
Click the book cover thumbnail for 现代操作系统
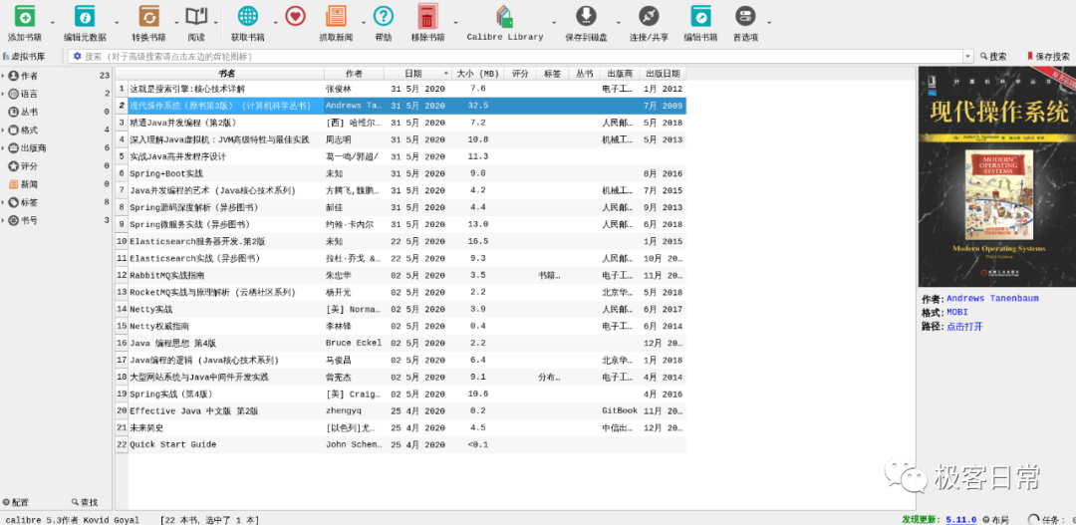click(996, 176)
